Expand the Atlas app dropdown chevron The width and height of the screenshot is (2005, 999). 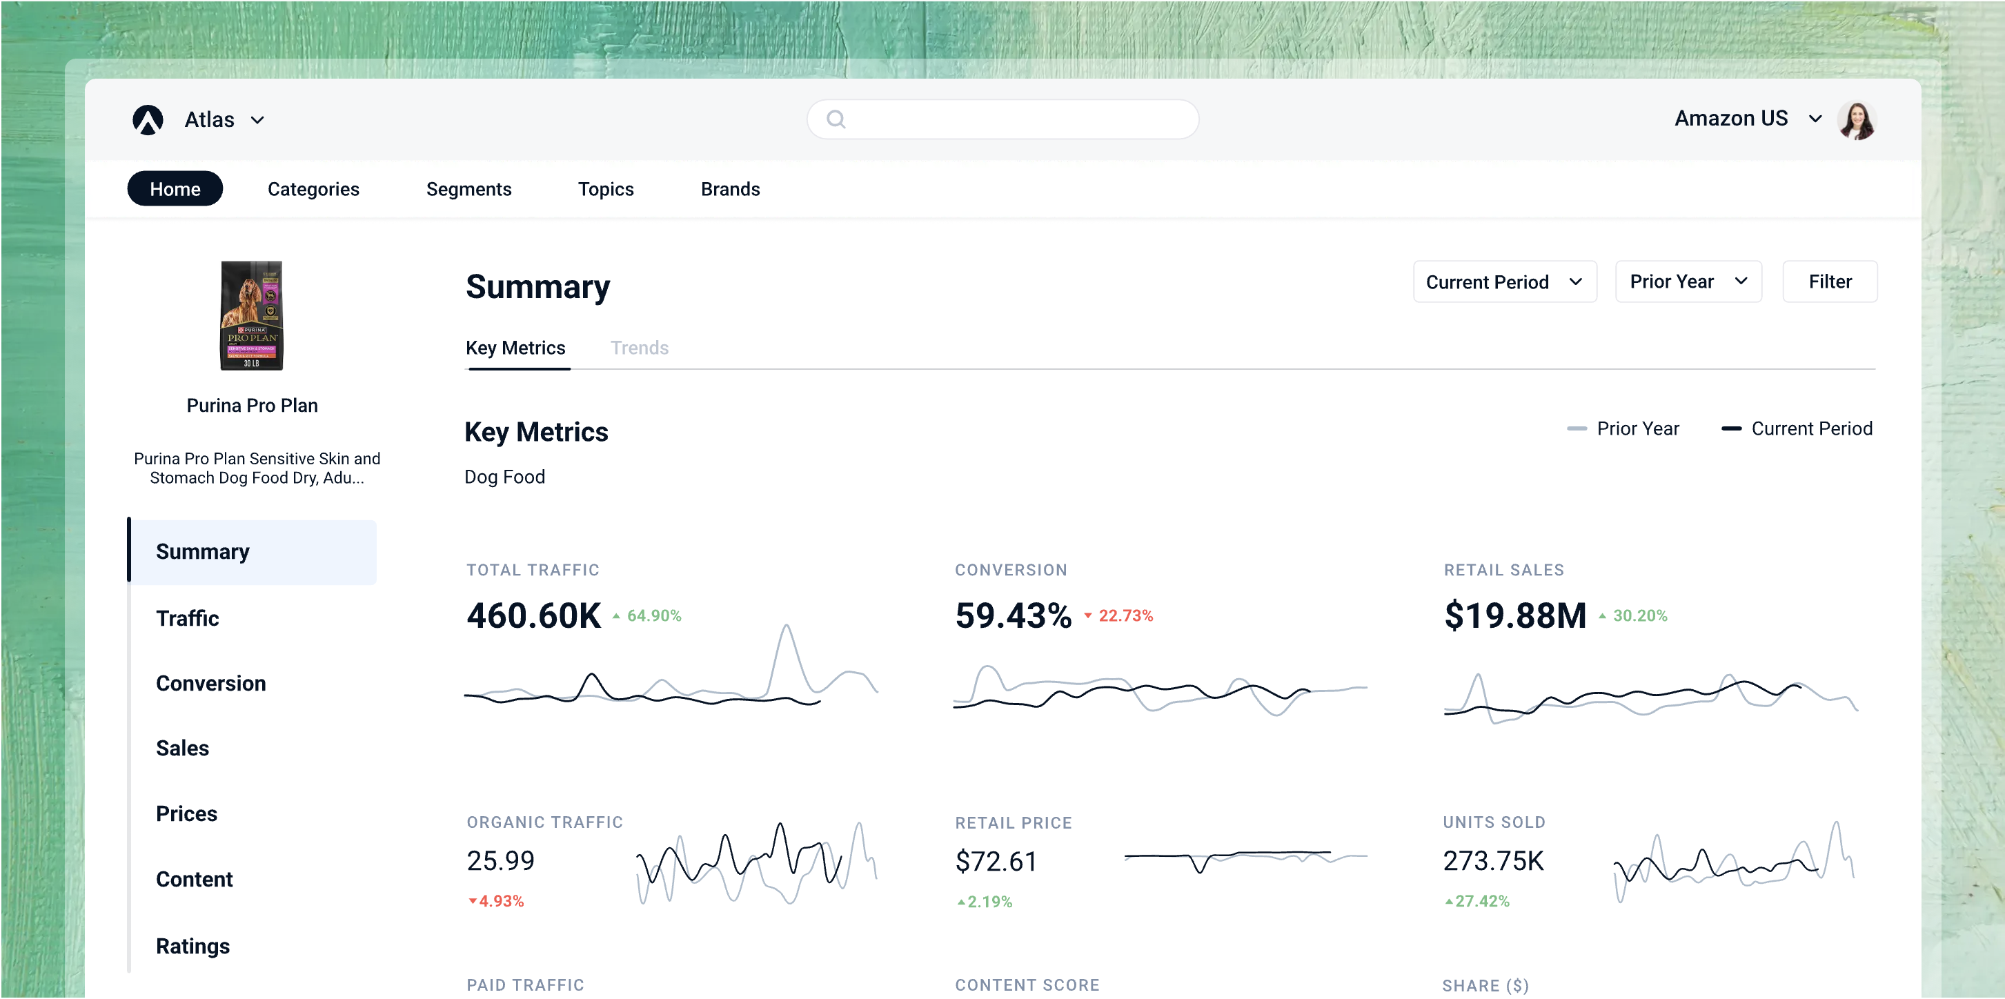257,120
